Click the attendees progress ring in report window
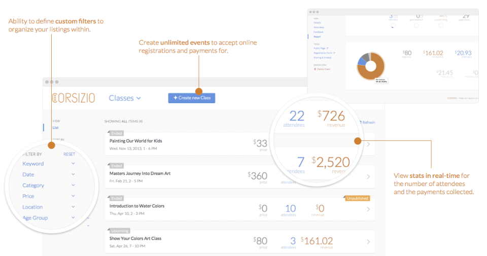 click(393, 26)
